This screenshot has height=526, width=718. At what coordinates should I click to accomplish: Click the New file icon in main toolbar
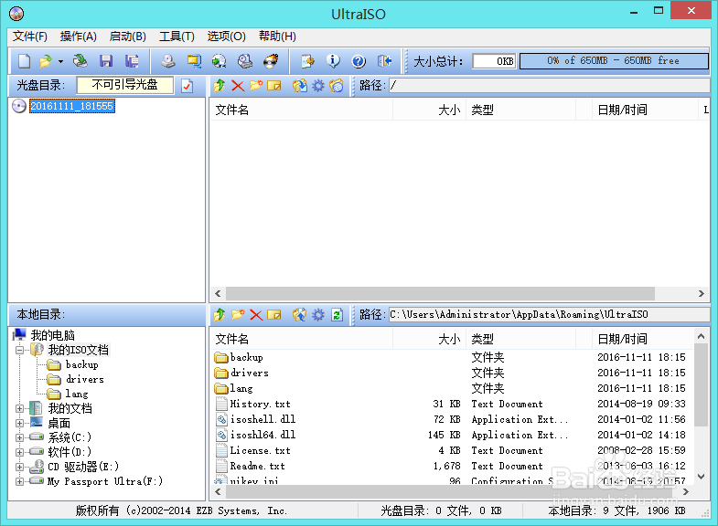pyautogui.click(x=24, y=61)
